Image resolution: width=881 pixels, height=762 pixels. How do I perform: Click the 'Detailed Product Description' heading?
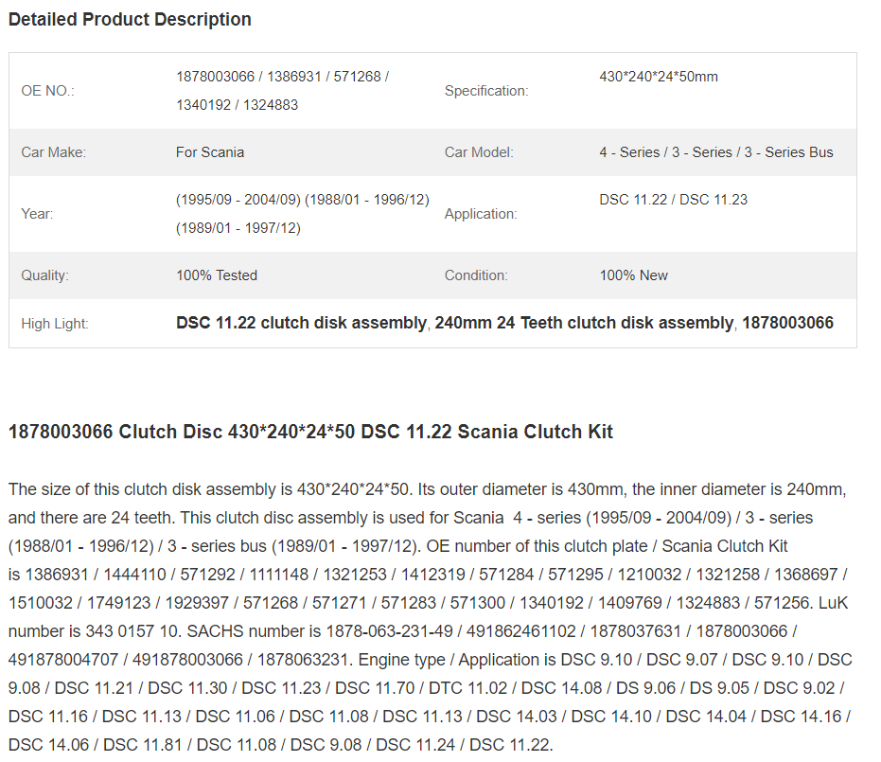coord(130,19)
